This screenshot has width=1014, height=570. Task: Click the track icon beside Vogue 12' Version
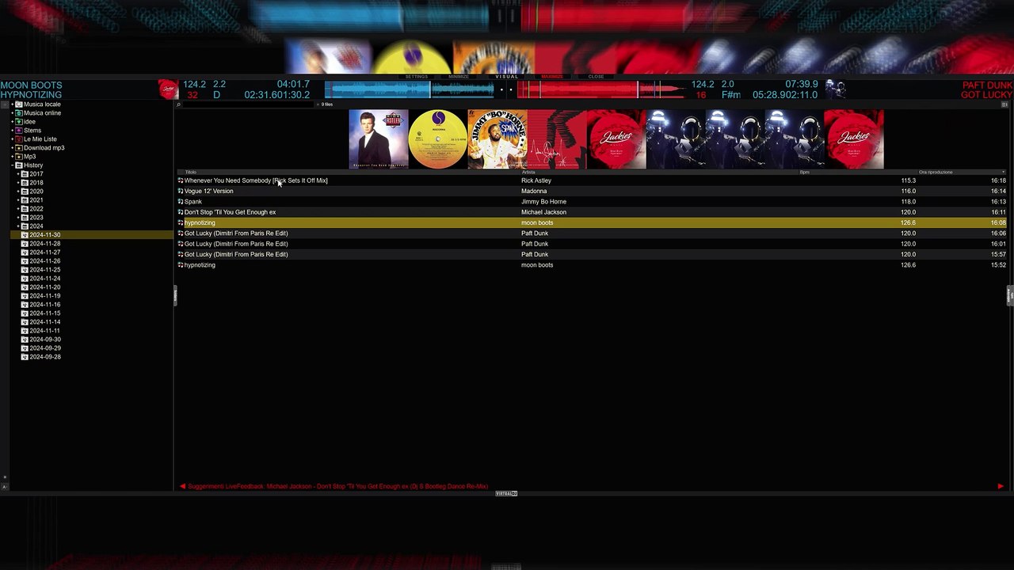point(181,191)
